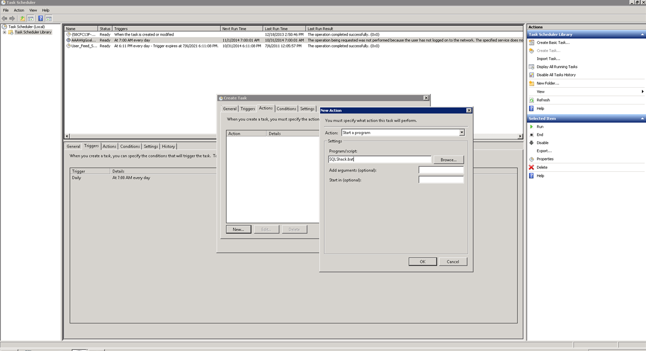
Task: Click the Last Run Result column header
Action: click(415, 29)
